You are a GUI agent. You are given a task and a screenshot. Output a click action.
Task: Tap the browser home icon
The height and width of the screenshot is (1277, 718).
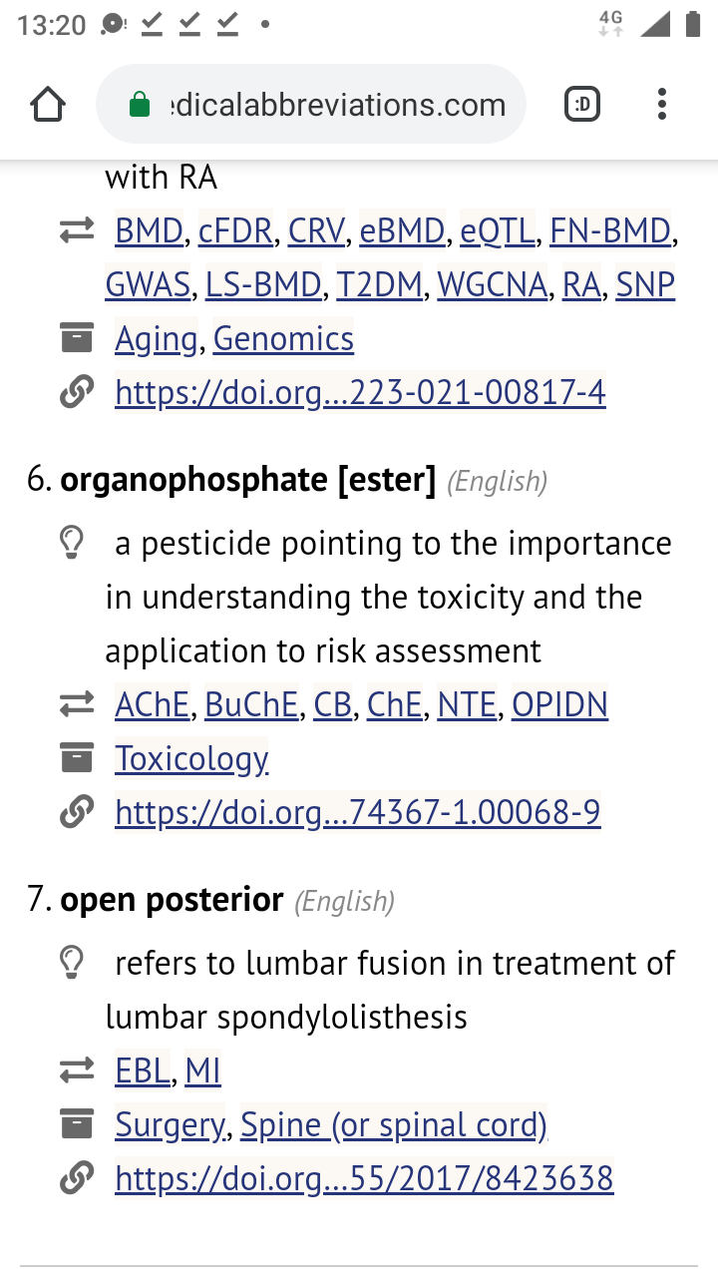48,105
